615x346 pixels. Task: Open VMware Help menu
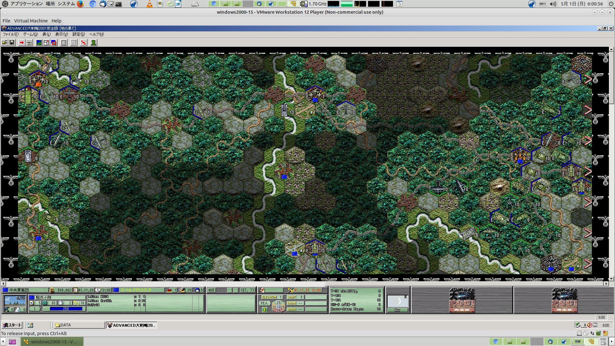(x=56, y=21)
